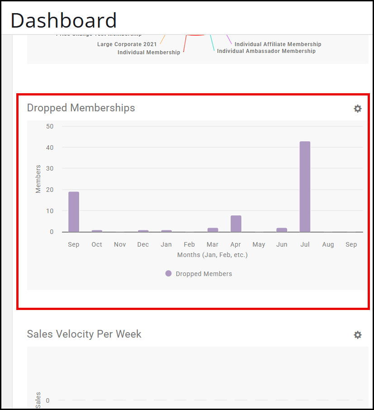Click the Jun bar in the chart
The width and height of the screenshot is (374, 410).
coord(282,230)
